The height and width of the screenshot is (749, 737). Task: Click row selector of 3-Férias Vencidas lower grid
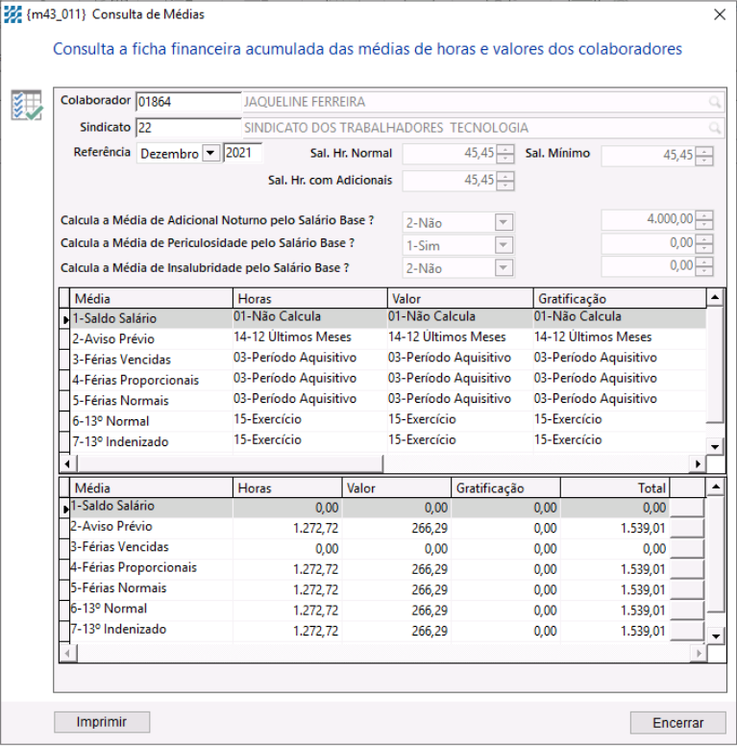[65, 548]
